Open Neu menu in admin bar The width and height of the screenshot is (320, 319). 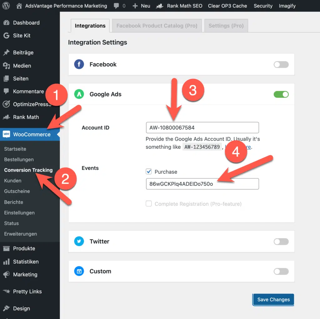point(146,6)
